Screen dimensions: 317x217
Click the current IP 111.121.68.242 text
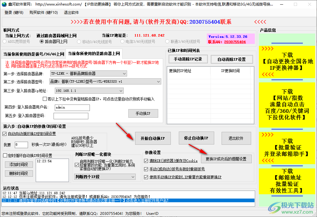[149, 35]
